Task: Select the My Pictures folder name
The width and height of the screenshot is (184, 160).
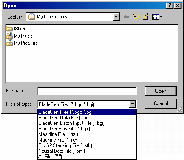Action: click(x=26, y=43)
